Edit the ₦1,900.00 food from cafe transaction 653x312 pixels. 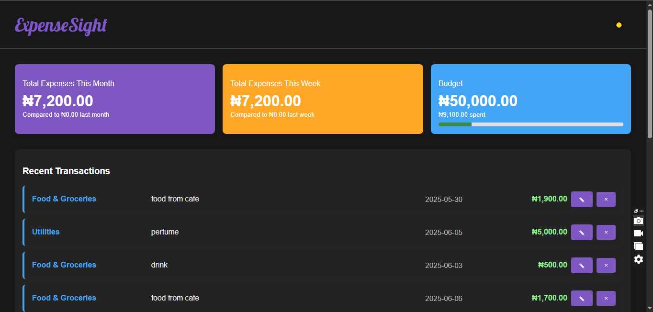(x=582, y=200)
